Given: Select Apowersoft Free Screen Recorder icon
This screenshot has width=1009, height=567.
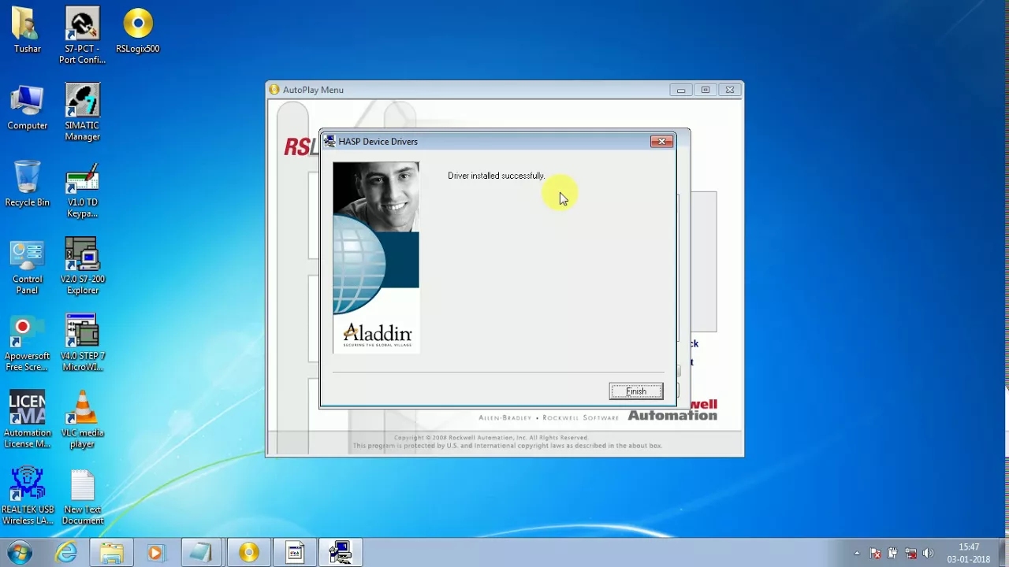Looking at the screenshot, I should (x=28, y=343).
